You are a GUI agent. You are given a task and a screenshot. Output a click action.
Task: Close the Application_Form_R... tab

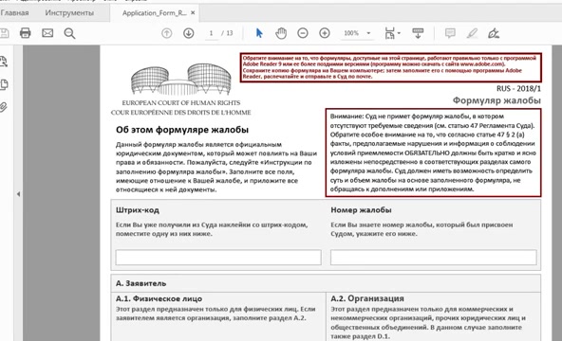pyautogui.click(x=193, y=13)
